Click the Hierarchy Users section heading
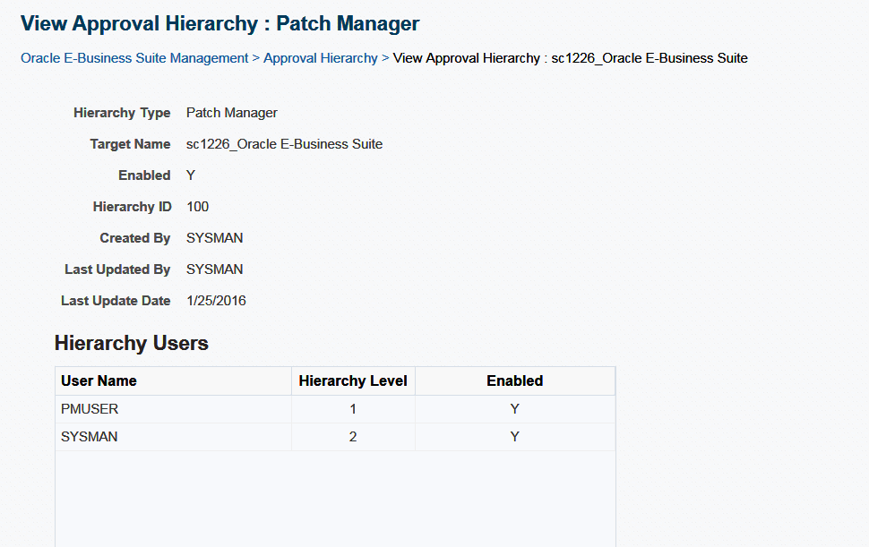 coord(132,343)
